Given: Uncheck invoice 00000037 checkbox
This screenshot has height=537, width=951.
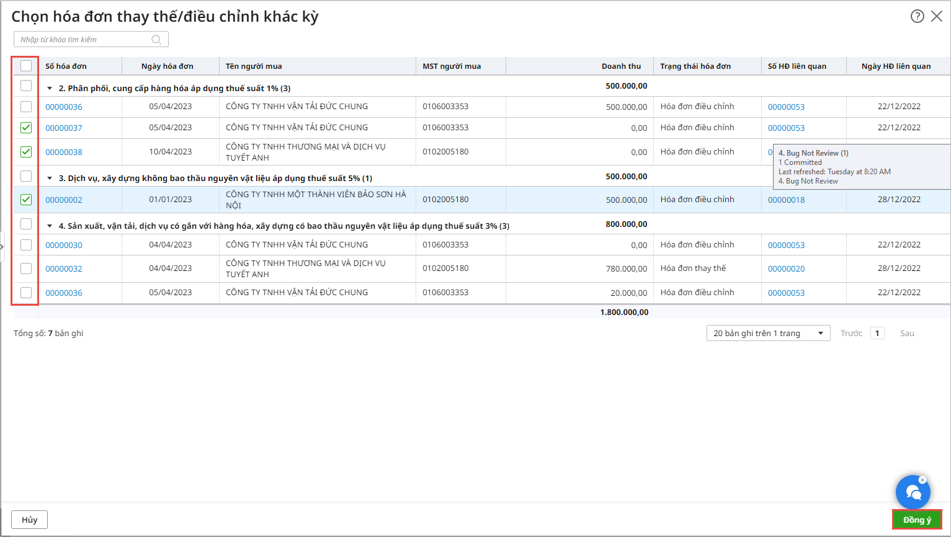Looking at the screenshot, I should (x=26, y=128).
